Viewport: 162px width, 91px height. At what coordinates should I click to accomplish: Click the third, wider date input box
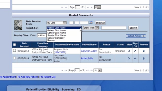[84, 23]
